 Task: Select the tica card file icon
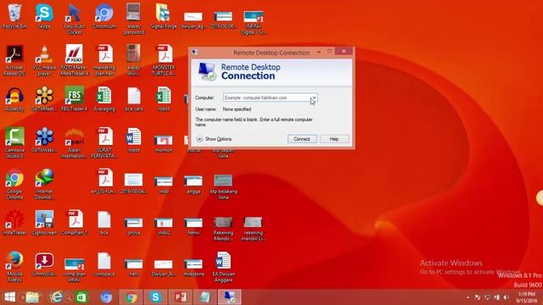[134, 99]
